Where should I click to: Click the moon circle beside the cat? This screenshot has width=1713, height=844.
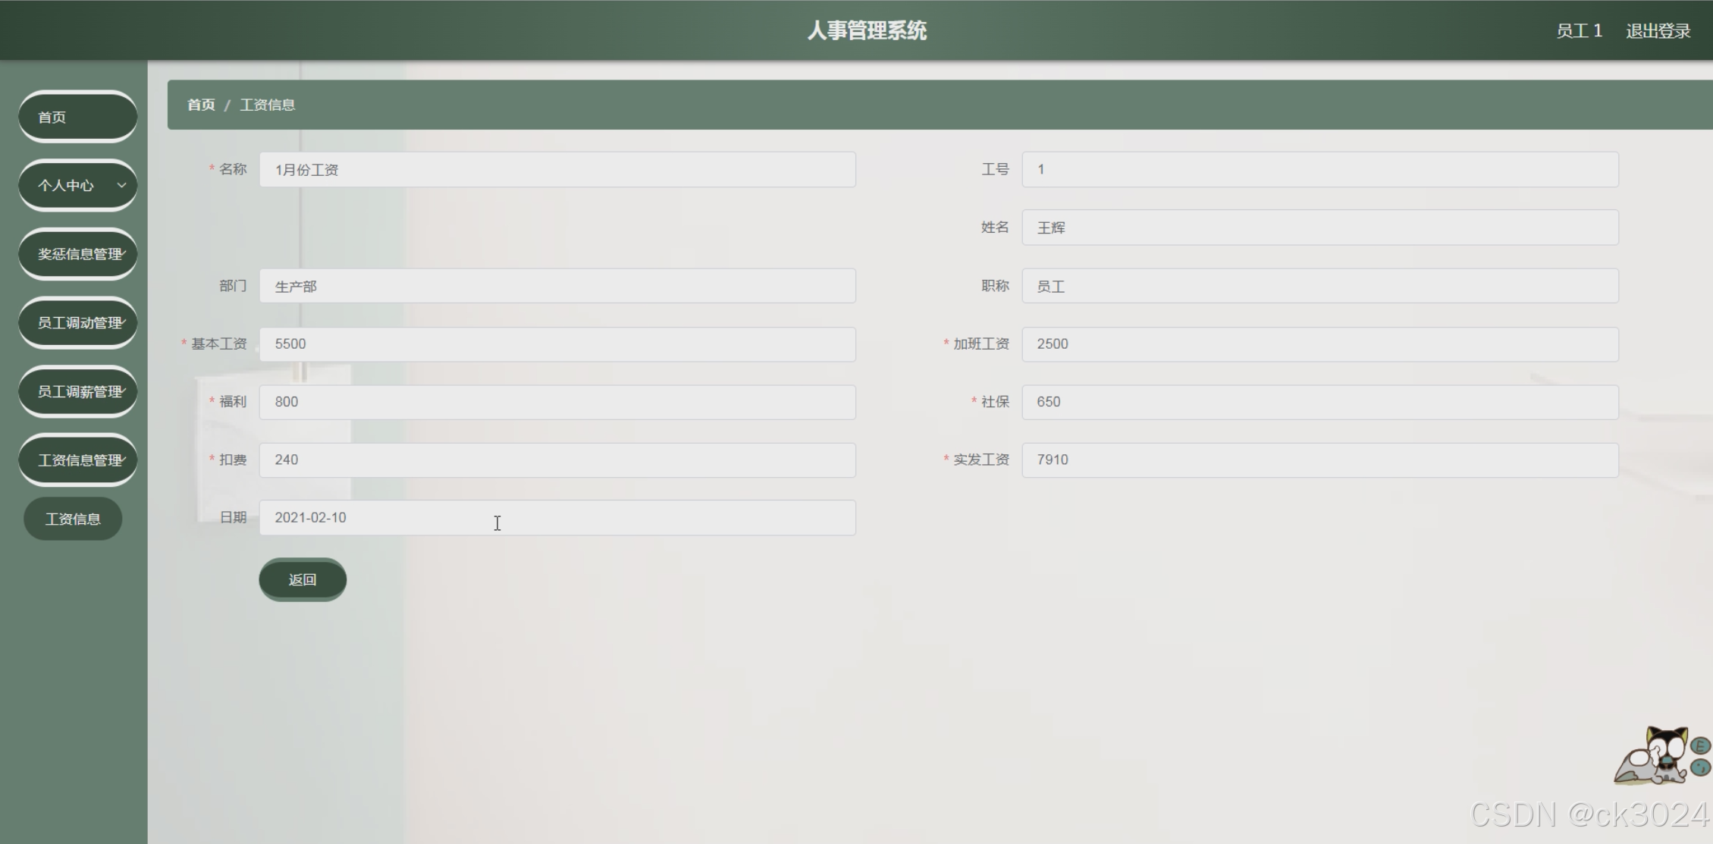tap(1701, 768)
